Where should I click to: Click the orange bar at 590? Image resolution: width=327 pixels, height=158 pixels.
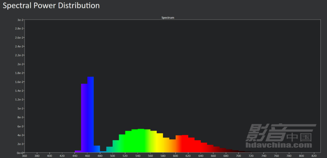[x=172, y=146]
